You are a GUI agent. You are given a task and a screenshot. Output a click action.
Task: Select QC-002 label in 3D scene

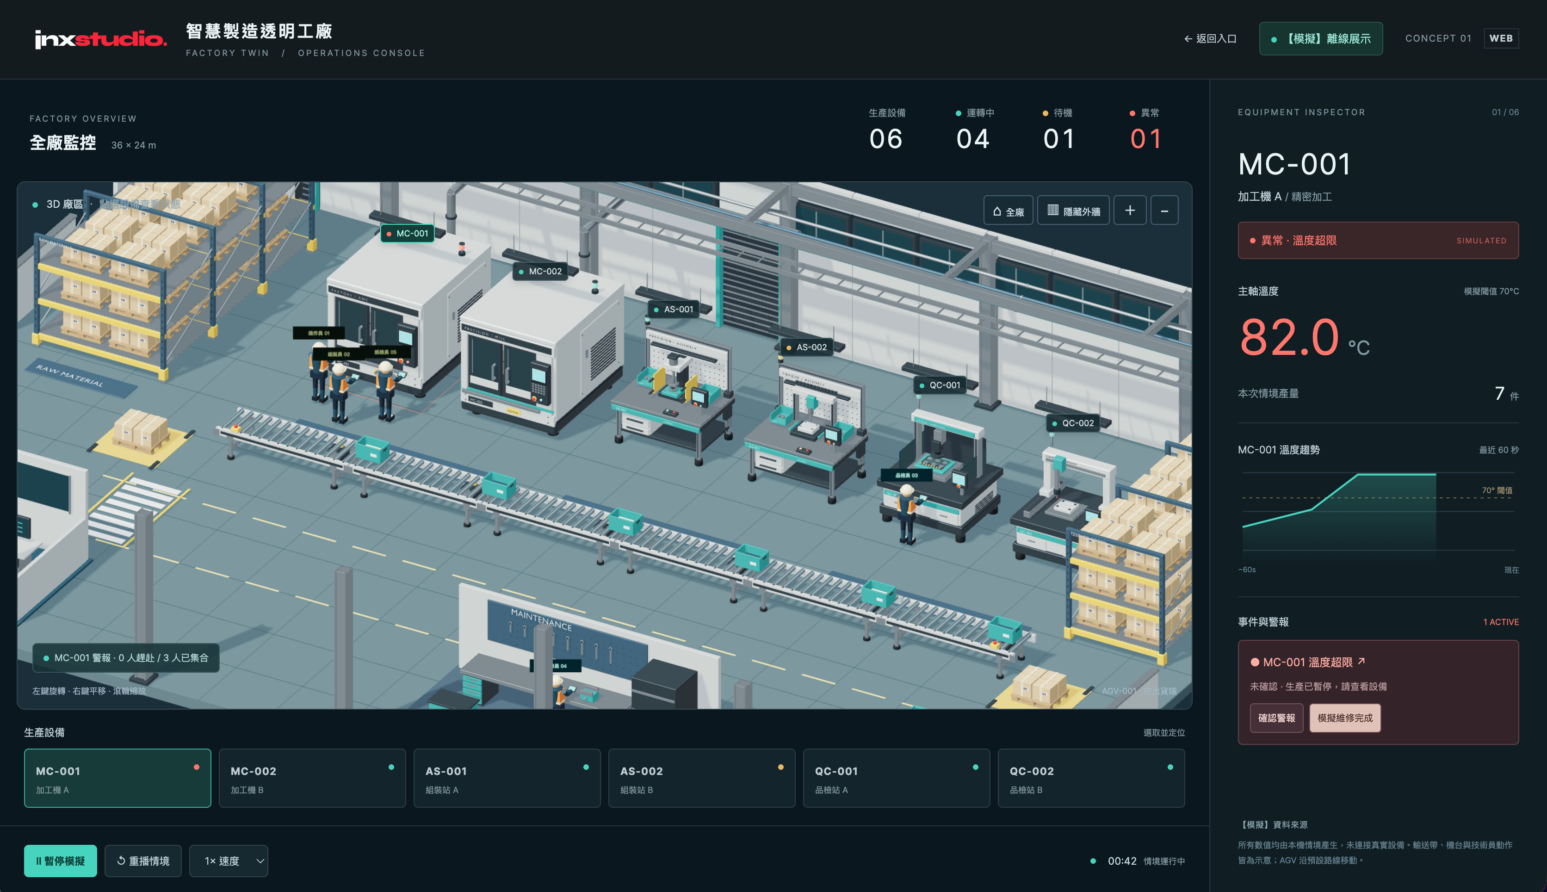1072,423
